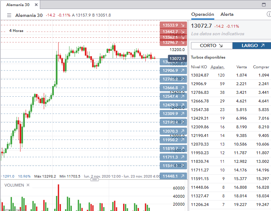Select short turbo level 13296.7
271x211 pixels.
(x=173, y=43)
